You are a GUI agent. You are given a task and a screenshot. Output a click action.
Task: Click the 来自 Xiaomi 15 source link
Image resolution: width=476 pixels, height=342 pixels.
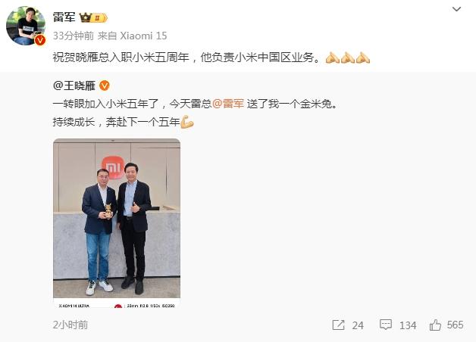[132, 36]
